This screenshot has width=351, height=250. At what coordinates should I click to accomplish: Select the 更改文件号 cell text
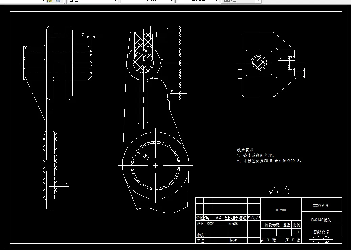(232, 218)
